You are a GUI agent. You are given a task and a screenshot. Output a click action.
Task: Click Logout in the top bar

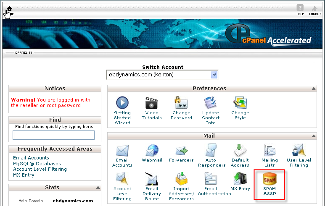pos(315,8)
